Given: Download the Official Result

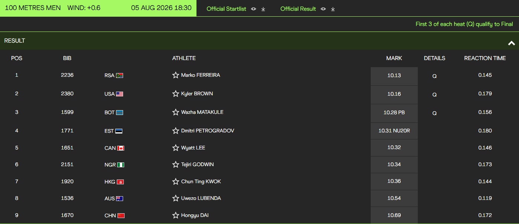Looking at the screenshot, I should (333, 9).
